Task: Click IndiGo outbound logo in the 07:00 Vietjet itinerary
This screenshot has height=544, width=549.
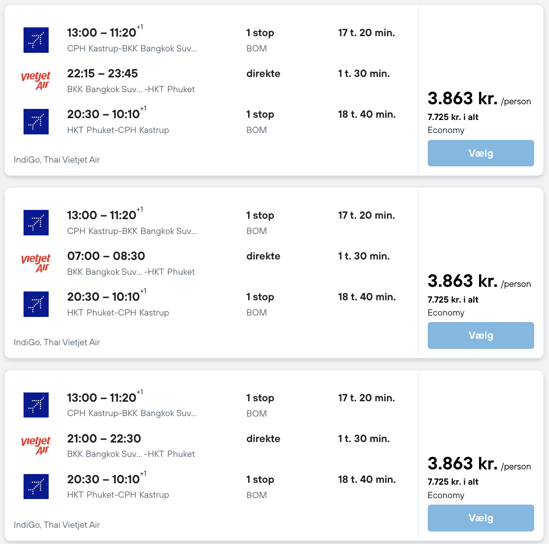Action: click(36, 222)
